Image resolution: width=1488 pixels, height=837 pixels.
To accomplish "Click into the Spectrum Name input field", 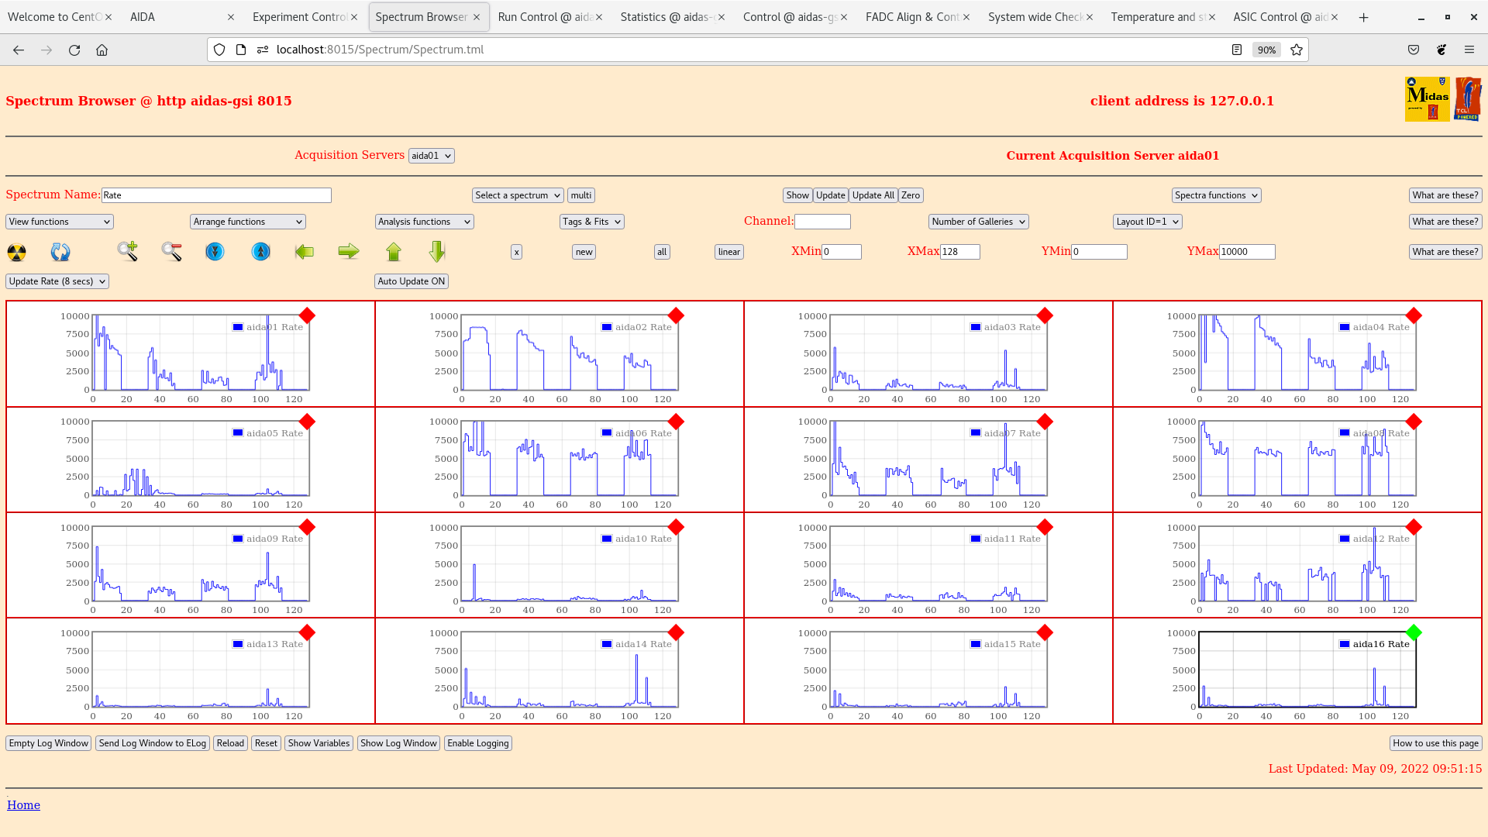I will (216, 195).
